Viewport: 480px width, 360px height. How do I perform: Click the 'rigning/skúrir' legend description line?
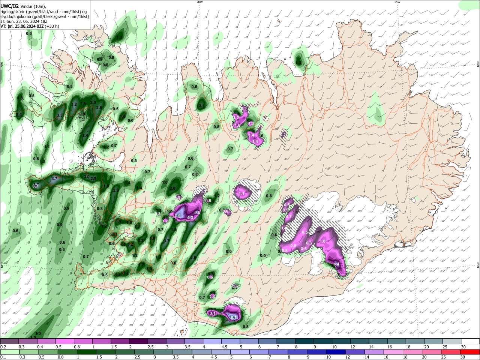[x=43, y=12]
